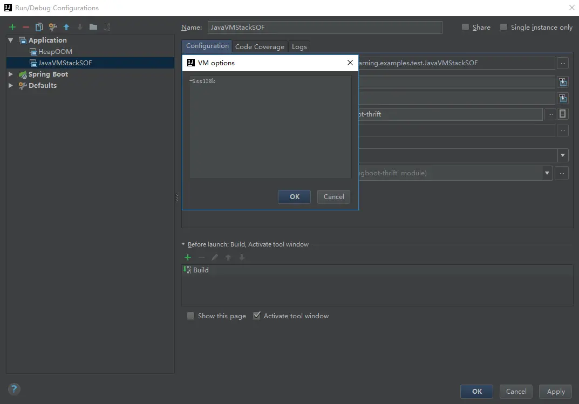Collapse the Application tree node
579x404 pixels.
(x=11, y=40)
